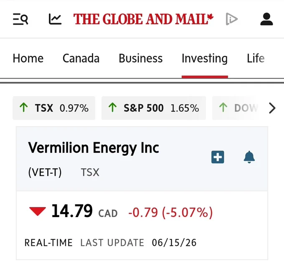The width and height of the screenshot is (284, 264).
Task: Advance the index ticker with right chevron
Action: [272, 108]
